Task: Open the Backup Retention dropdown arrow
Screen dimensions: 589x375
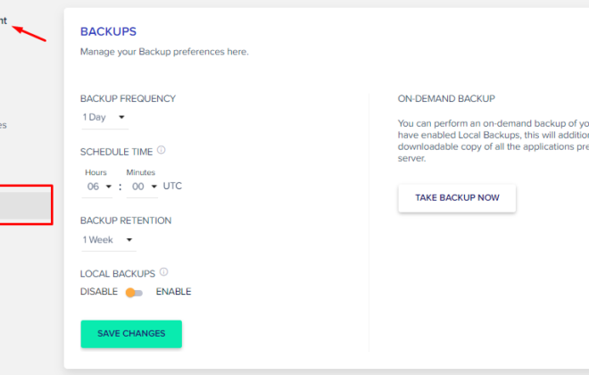Action: [129, 239]
